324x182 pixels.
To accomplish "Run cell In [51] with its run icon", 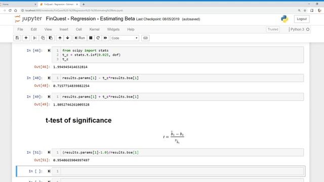I will point(49,153).
